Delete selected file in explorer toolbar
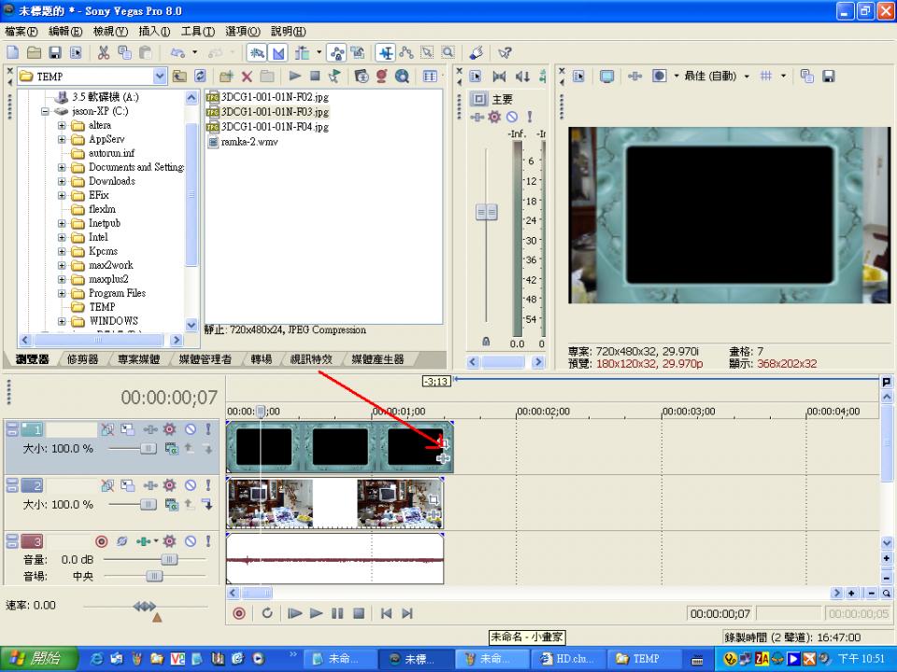 point(247,77)
